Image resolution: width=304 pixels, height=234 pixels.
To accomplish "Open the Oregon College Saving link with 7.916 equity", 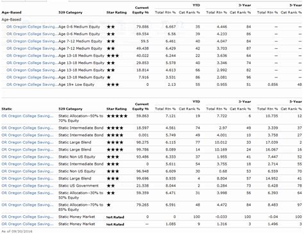I will point(32,78).
